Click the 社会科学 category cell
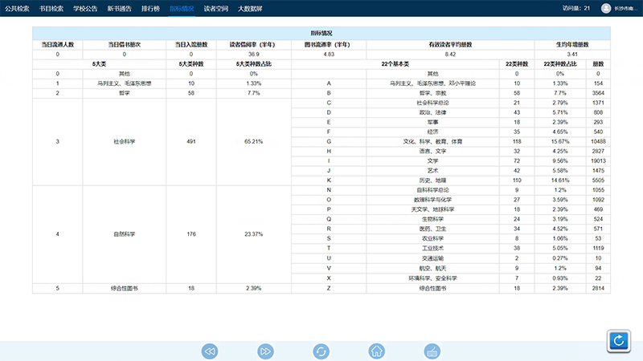This screenshot has width=643, height=361. click(124, 141)
